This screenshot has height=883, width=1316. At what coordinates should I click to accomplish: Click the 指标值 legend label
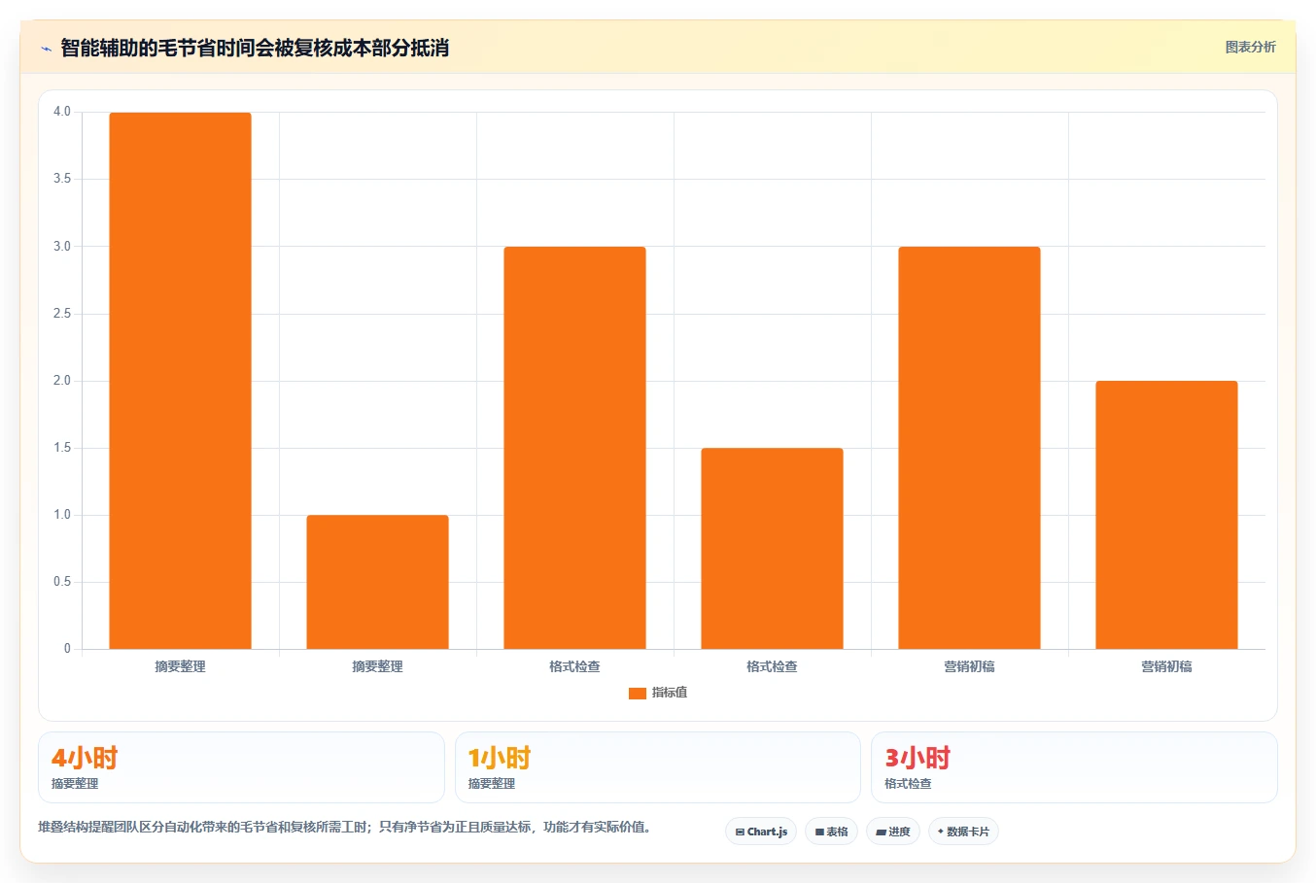tap(670, 693)
